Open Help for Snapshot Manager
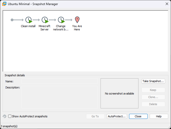The image size is (171, 129). pyautogui.click(x=159, y=116)
